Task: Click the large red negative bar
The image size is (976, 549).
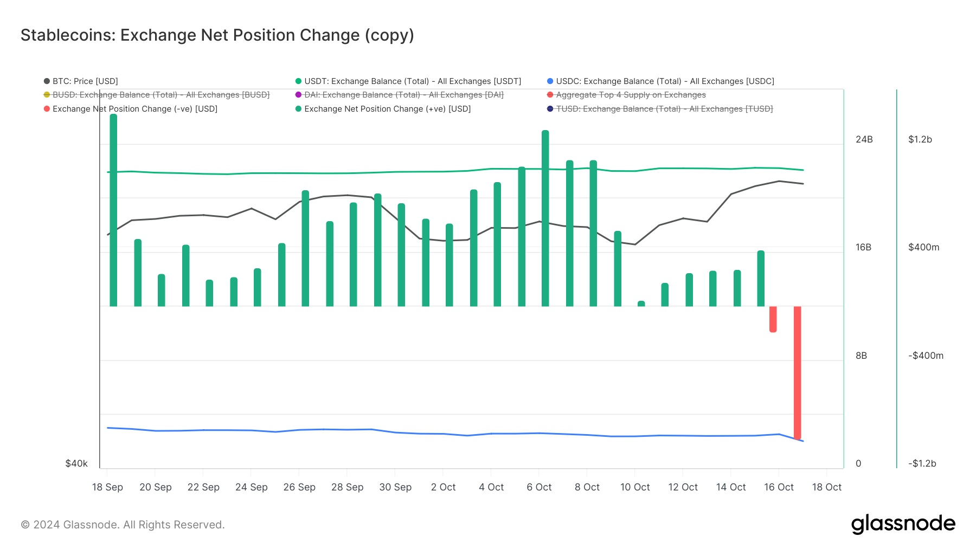Action: tap(797, 373)
